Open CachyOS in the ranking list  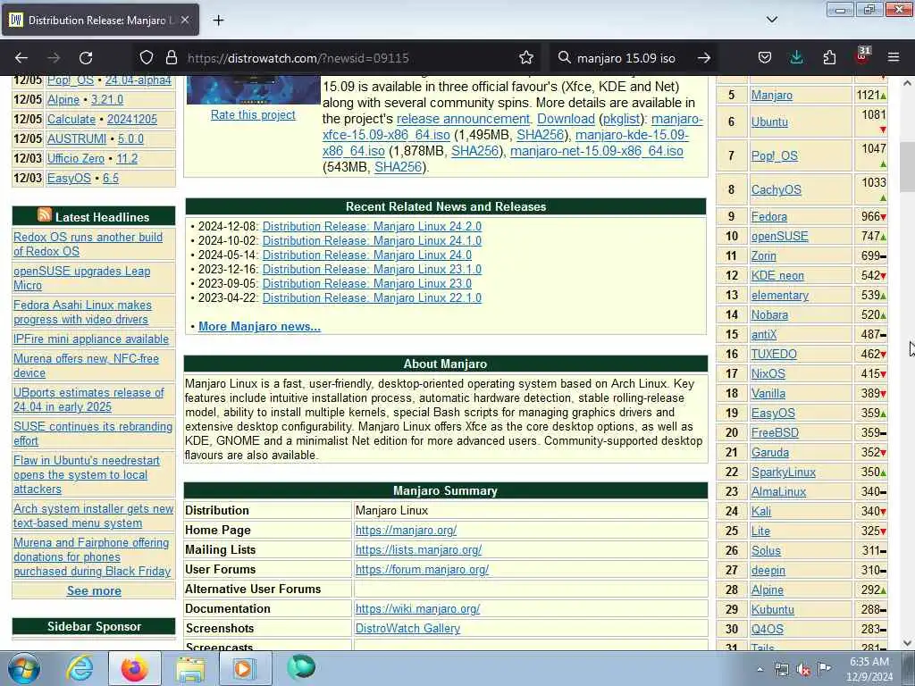tap(776, 190)
